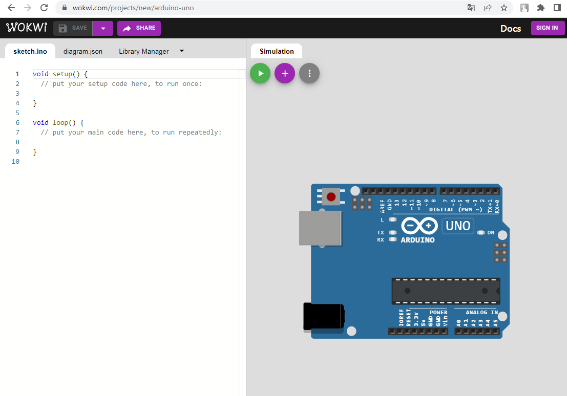Click the 'void setup() {' code line

60,74
